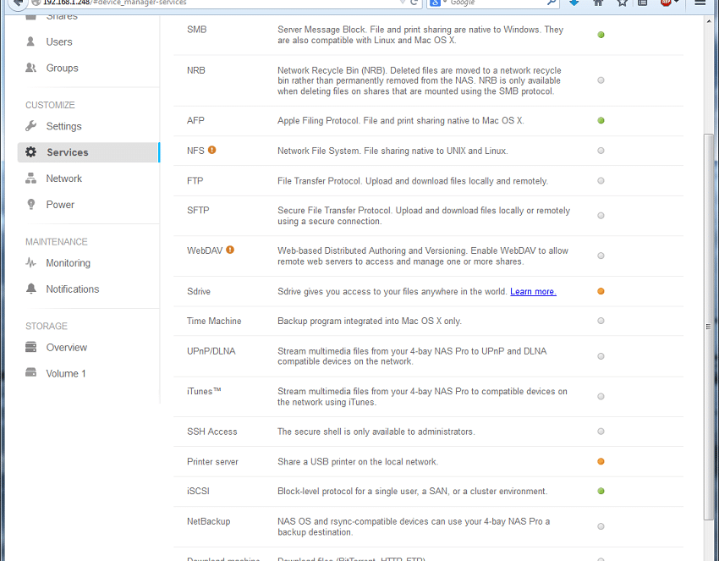Select the NRB service name
This screenshot has width=719, height=561.
pos(195,70)
